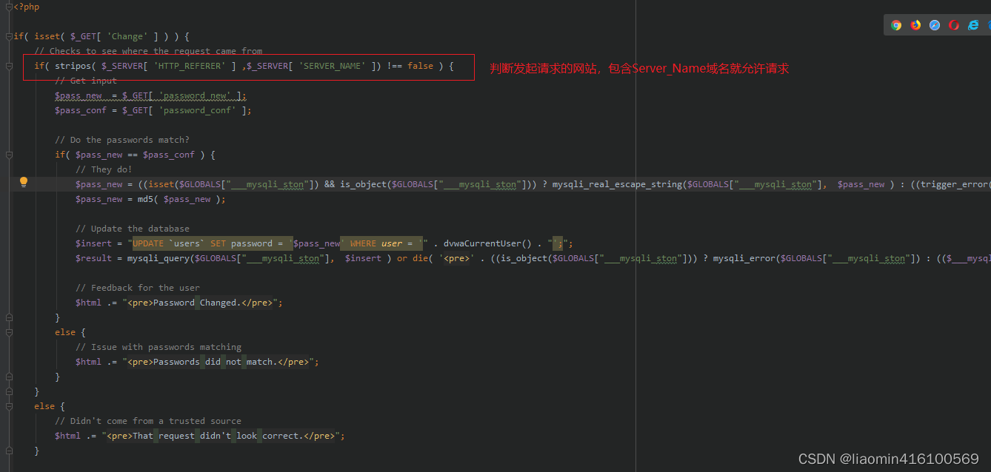Viewport: 991px width, 472px height.
Task: Click 'UPDATE `users` SET password' SQL string
Action: pyautogui.click(x=202, y=243)
